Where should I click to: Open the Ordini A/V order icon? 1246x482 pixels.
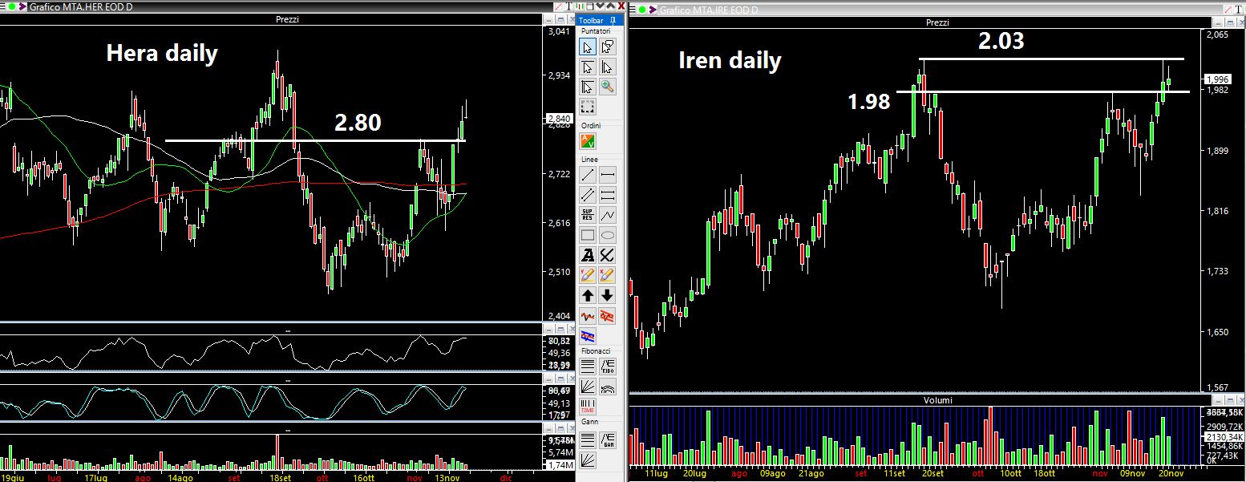588,141
